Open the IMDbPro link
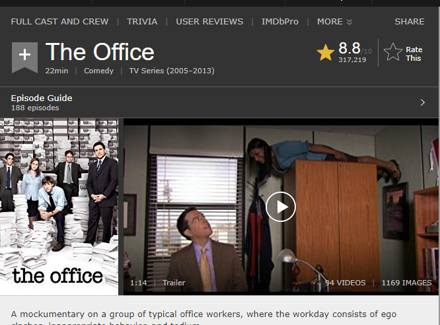440x325 pixels. click(280, 22)
